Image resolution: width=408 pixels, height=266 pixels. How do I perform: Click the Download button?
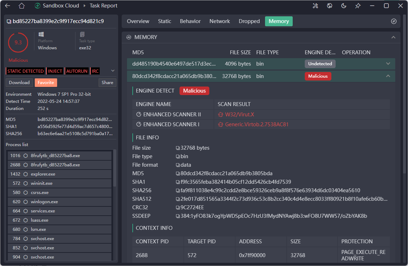(x=19, y=82)
